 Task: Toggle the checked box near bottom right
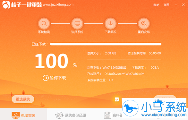(117, 99)
